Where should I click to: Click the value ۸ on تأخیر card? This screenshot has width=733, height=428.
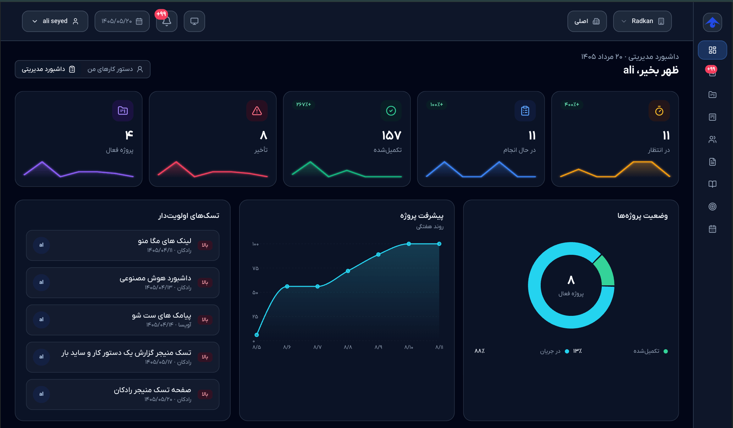[264, 135]
